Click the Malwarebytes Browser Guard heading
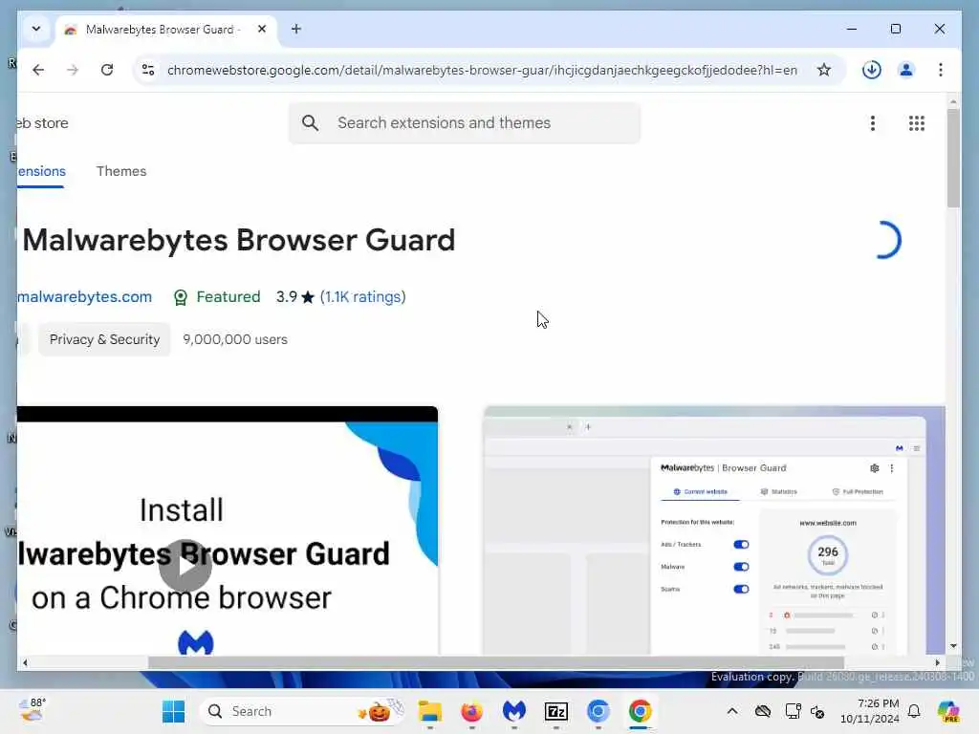This screenshot has width=979, height=734. [239, 240]
